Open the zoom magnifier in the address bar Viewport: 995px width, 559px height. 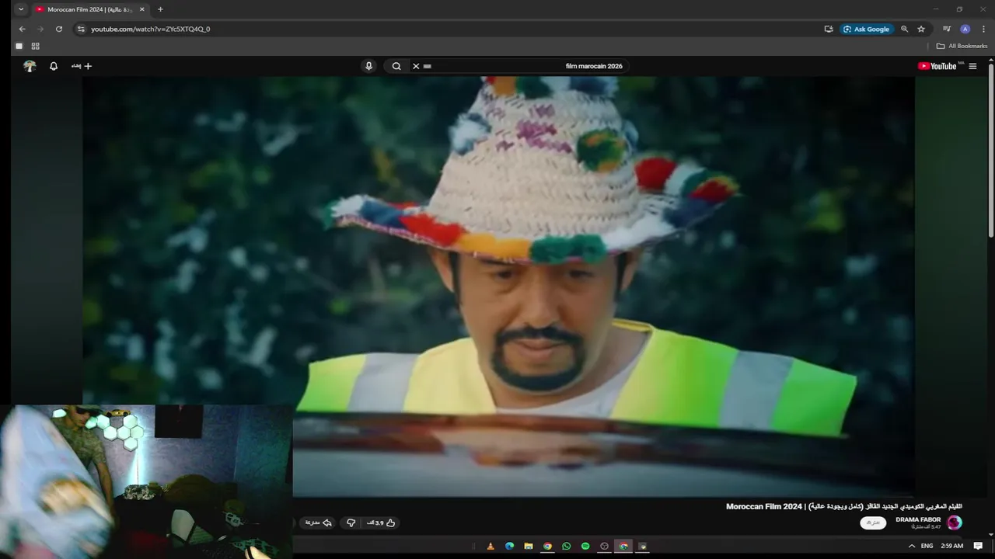point(904,29)
